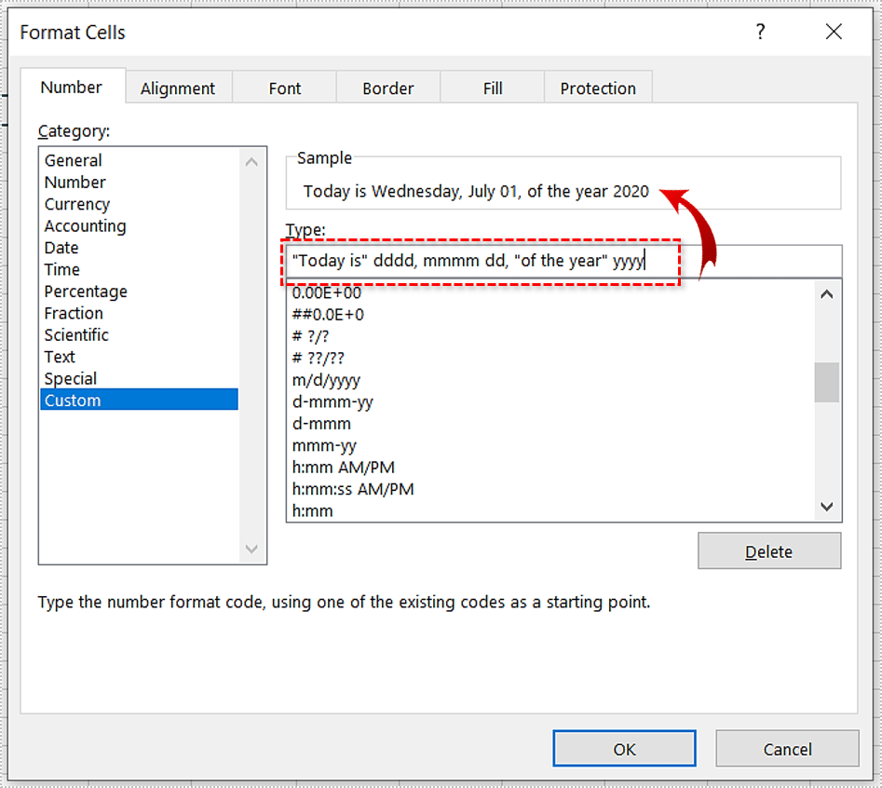882x788 pixels.
Task: Select the Scientific category
Action: point(76,335)
